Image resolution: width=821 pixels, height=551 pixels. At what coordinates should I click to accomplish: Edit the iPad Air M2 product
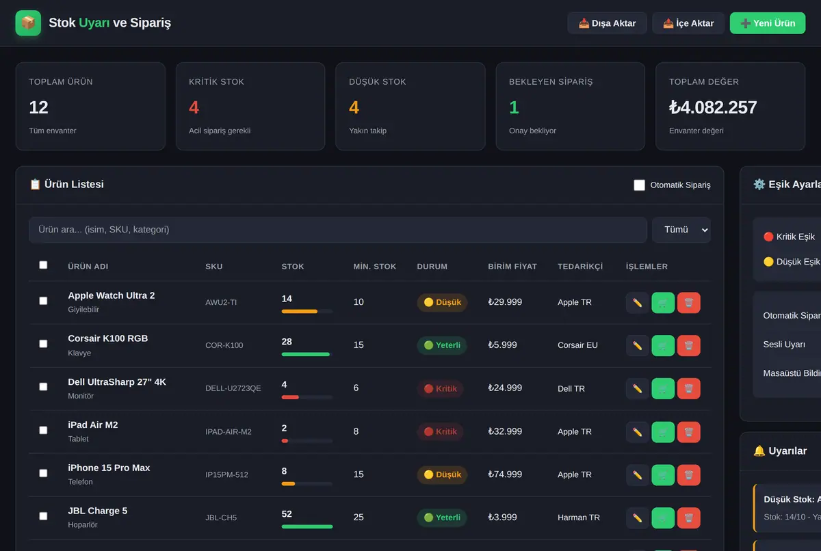(638, 431)
